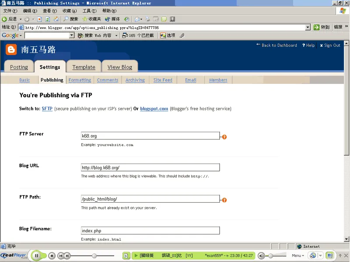Viewport: 350px width, 262px height.
Task: Click the help icon beside FTP Path field
Action: tap(224, 200)
